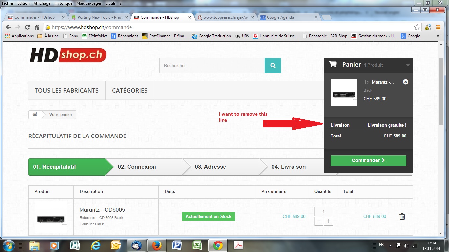Decrease quantity with the minus button

tap(319, 221)
